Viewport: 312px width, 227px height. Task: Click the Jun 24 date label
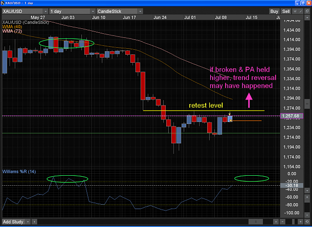click(x=160, y=17)
